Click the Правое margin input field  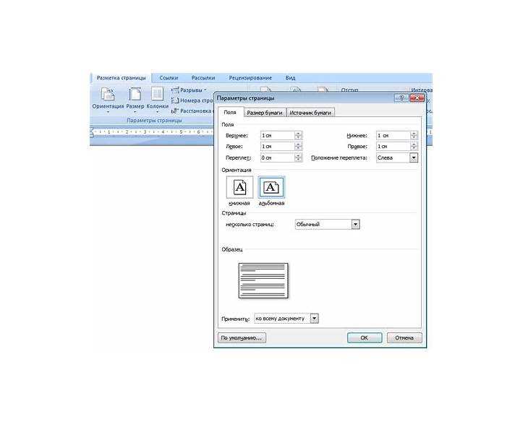tap(393, 147)
